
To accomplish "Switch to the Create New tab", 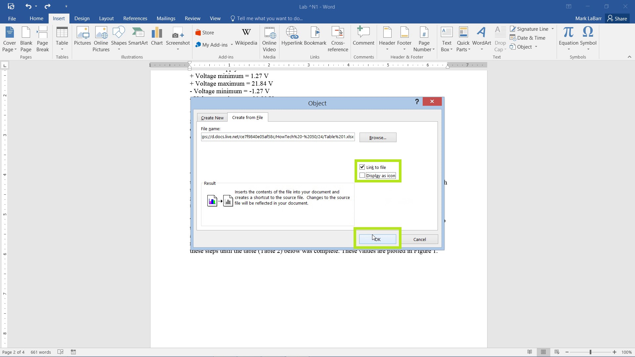I will (x=212, y=117).
